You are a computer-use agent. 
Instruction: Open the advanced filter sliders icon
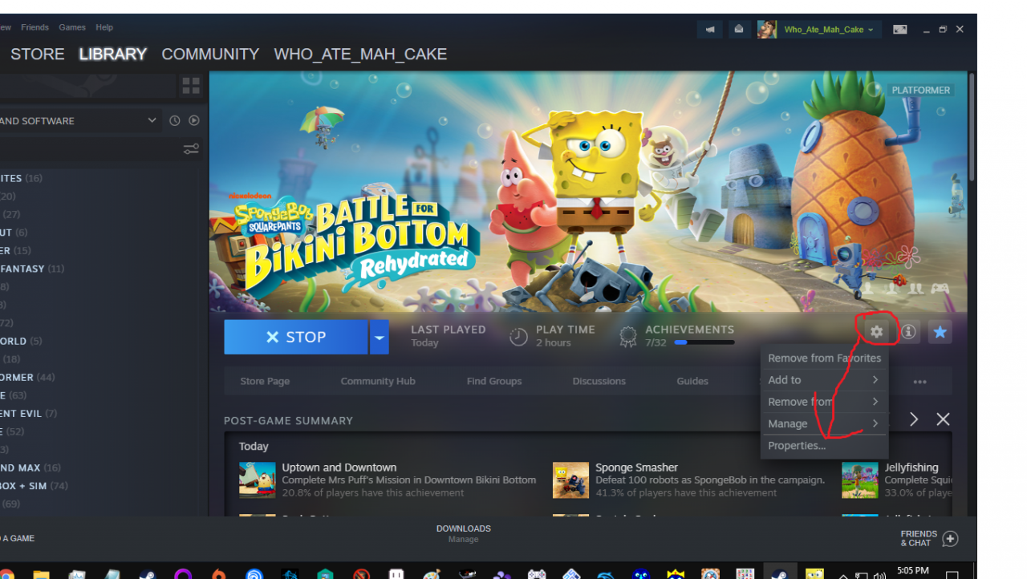click(x=191, y=149)
